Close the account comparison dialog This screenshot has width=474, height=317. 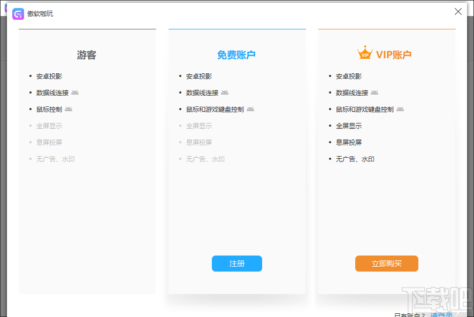click(x=458, y=11)
